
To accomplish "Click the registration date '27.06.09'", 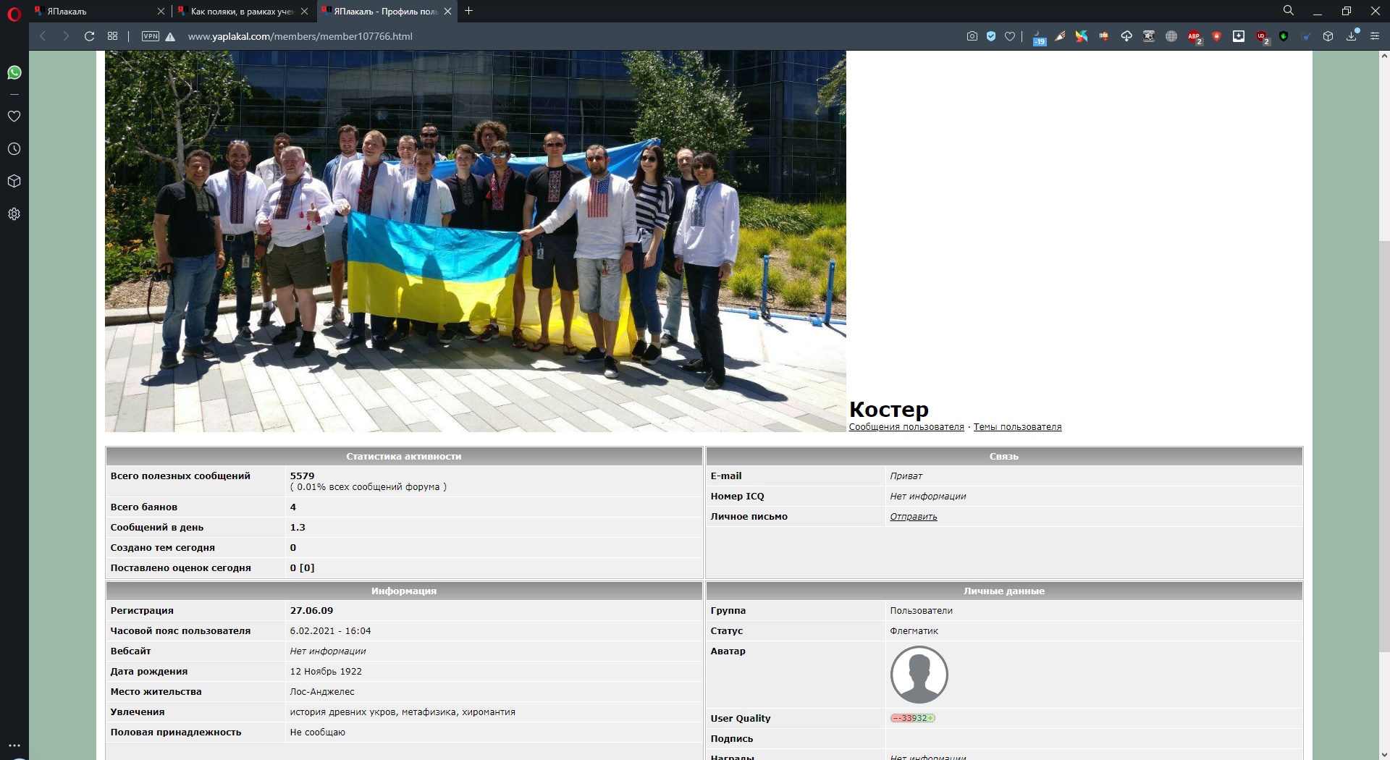I will [312, 611].
